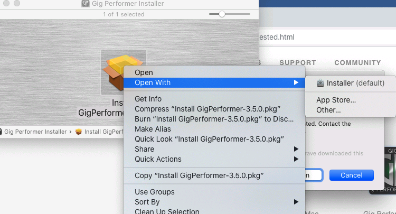Click COMMUNITY in the website navigation
This screenshot has height=214, width=396.
click(x=357, y=63)
